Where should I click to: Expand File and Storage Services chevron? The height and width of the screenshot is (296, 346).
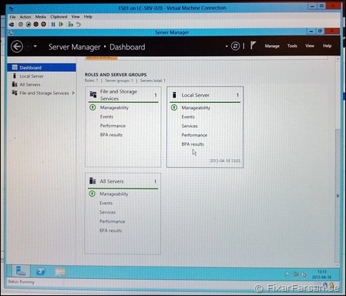pyautogui.click(x=73, y=93)
